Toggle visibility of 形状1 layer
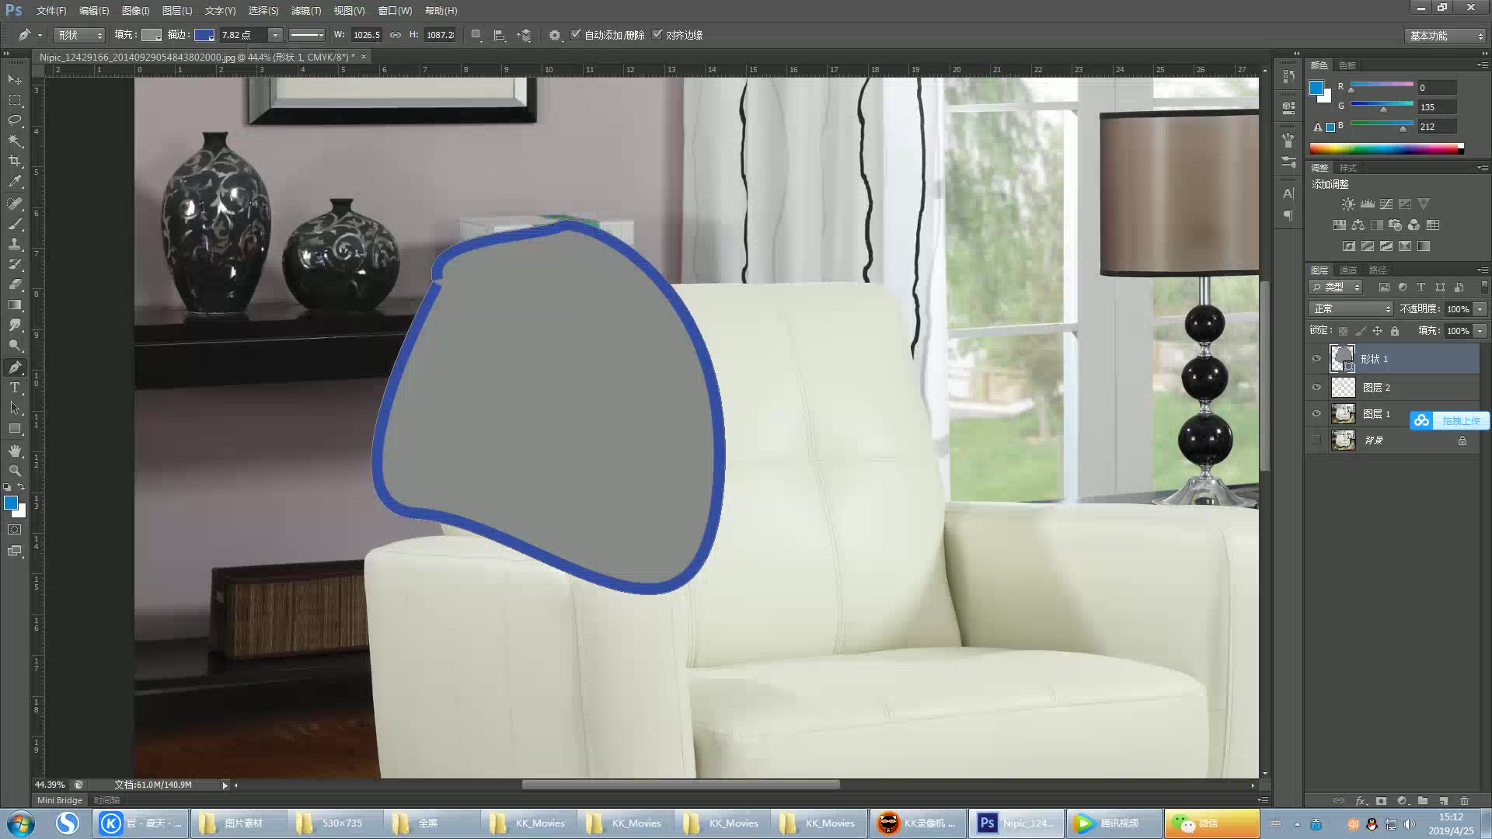The image size is (1492, 839). (1316, 357)
